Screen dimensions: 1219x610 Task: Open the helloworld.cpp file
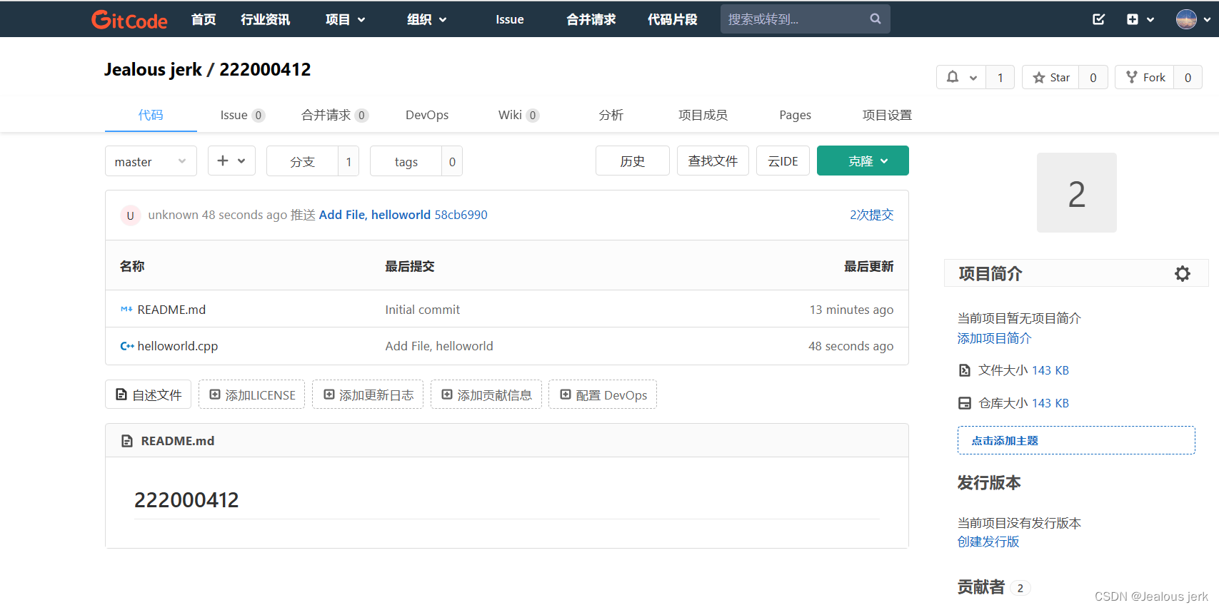pos(178,346)
